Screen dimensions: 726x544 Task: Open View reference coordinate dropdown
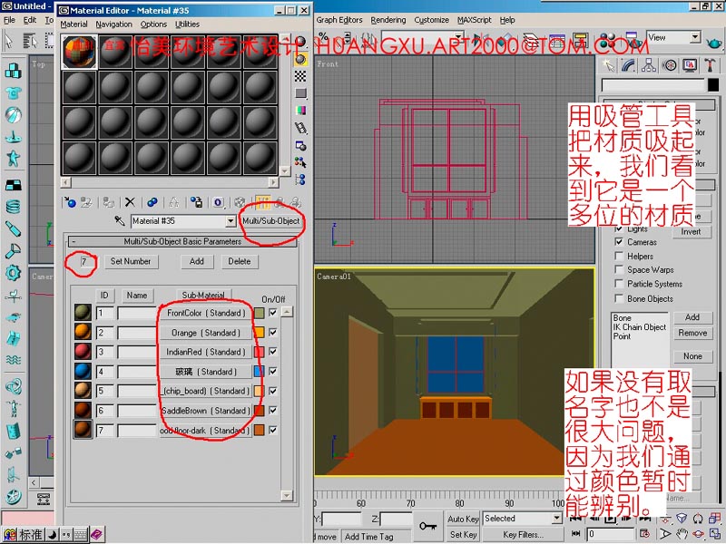click(695, 37)
